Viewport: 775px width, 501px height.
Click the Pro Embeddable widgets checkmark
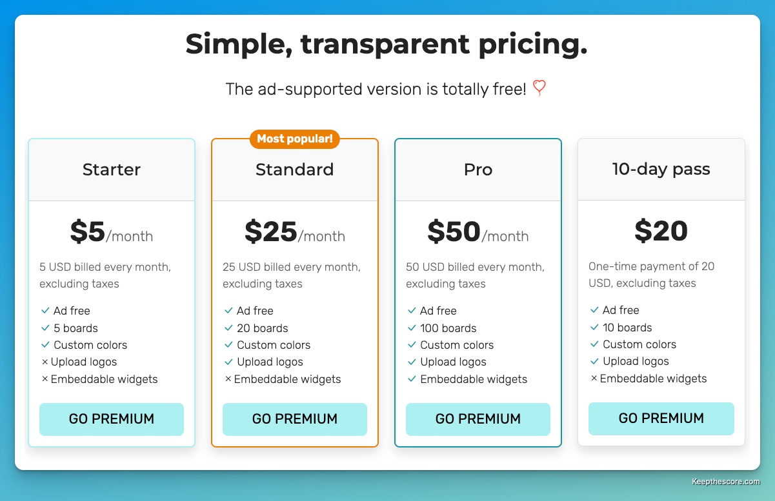412,379
